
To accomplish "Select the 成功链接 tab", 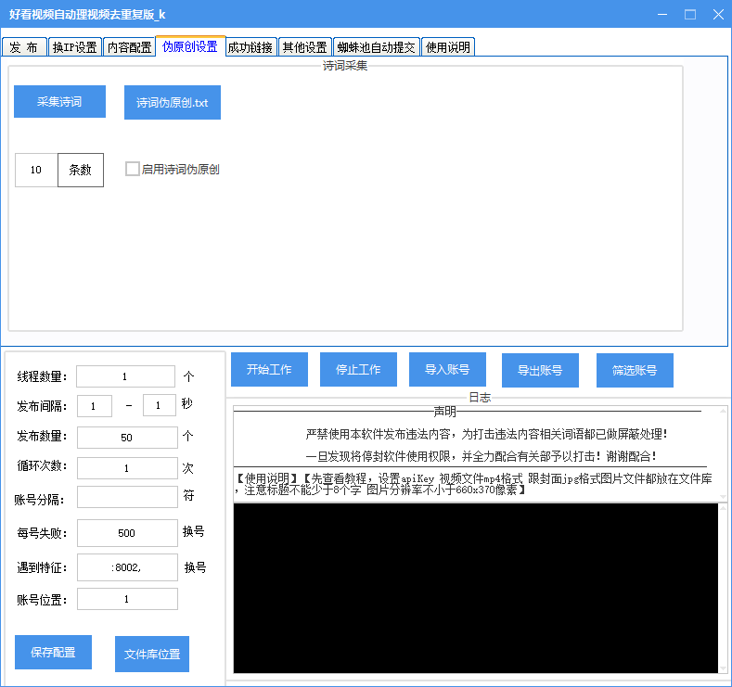I will pos(250,47).
